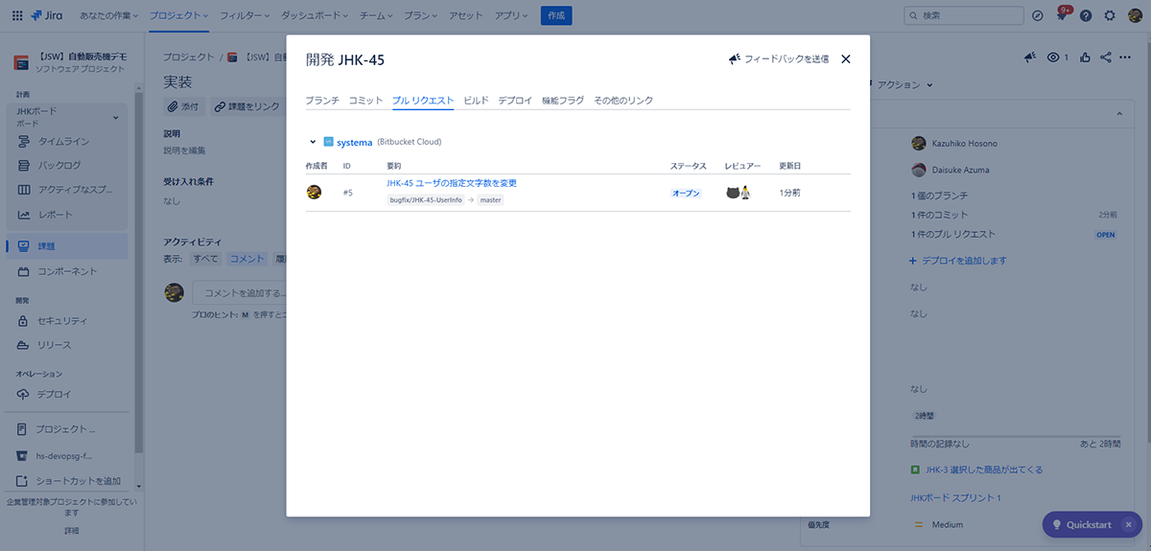Open the notifications bell icon

[1062, 16]
